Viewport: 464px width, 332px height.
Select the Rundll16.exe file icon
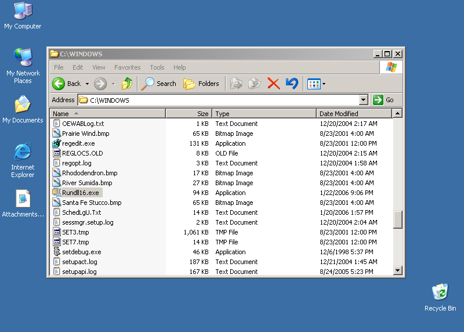pyautogui.click(x=56, y=193)
